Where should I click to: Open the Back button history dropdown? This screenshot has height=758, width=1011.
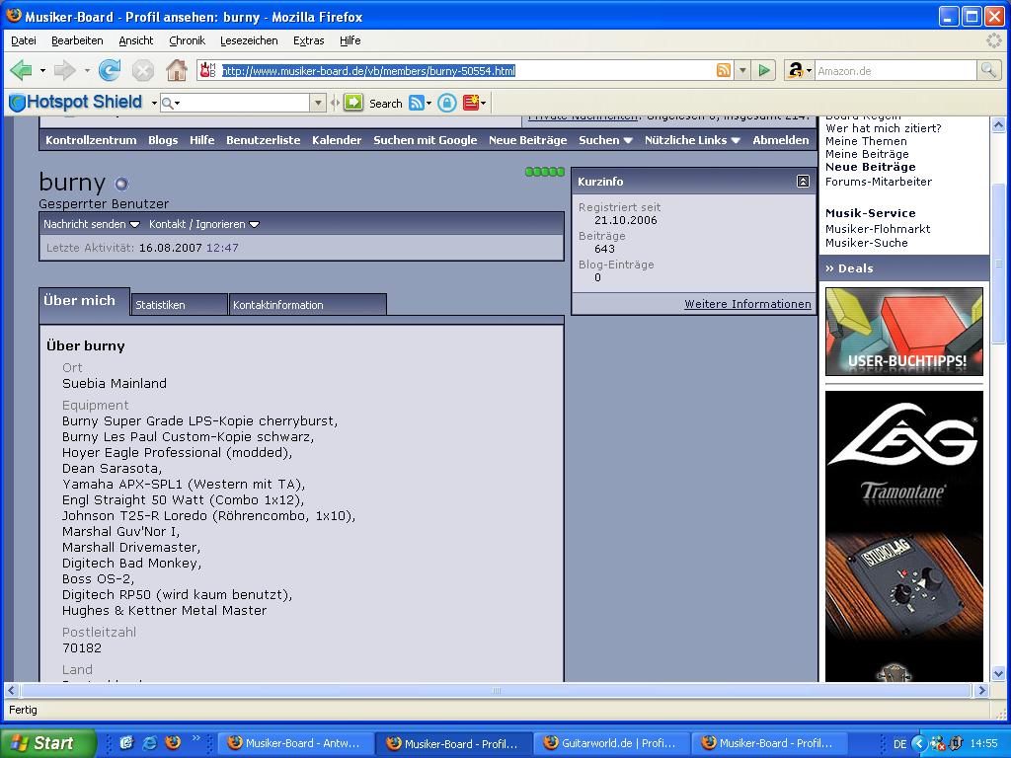pos(42,70)
